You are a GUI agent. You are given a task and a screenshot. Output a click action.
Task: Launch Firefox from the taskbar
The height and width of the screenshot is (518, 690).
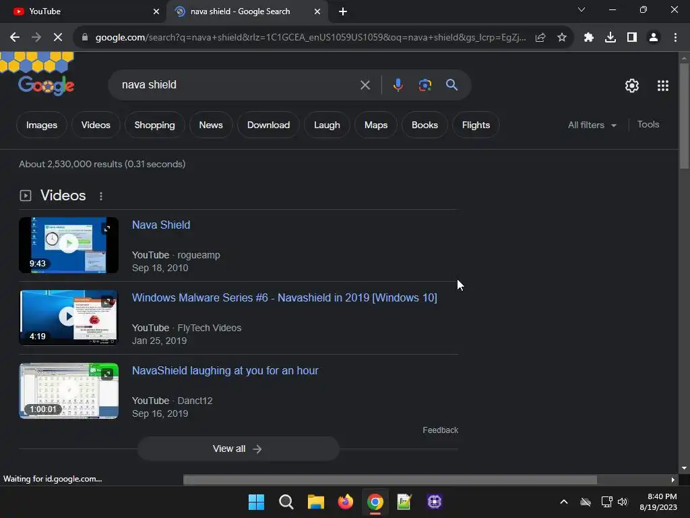[346, 502]
